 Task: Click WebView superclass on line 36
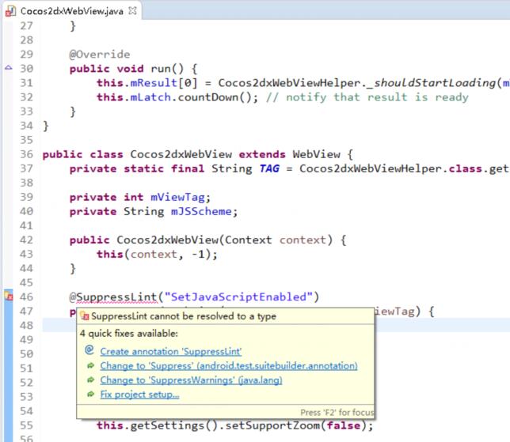coord(317,154)
